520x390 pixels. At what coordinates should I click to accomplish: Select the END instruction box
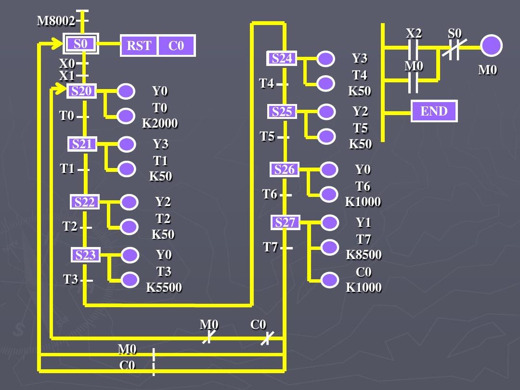tap(434, 111)
